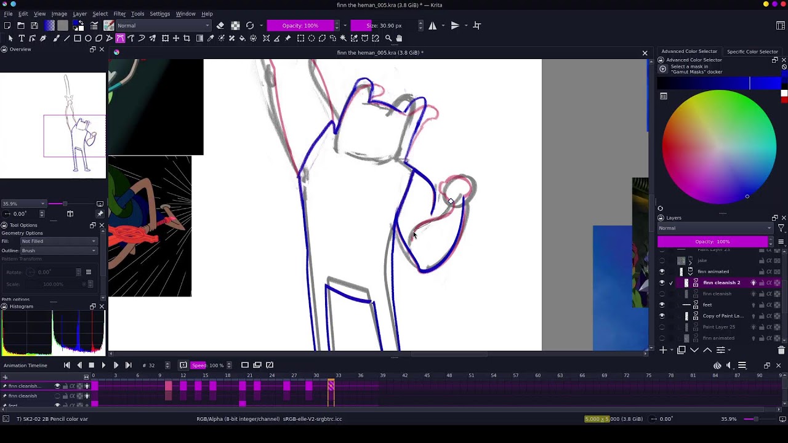Select the Freehand Brush tool
This screenshot has width=788, height=443.
pos(56,38)
